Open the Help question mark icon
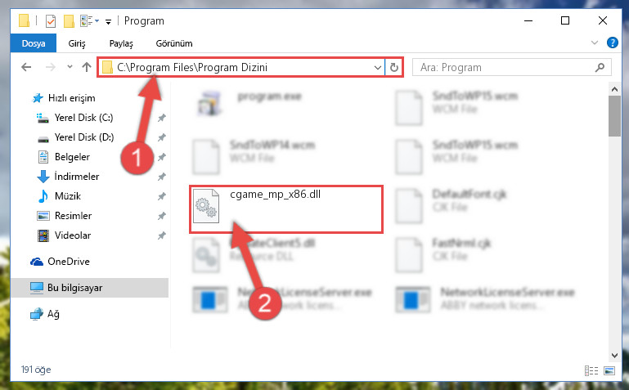Image resolution: width=629 pixels, height=390 pixels. (x=612, y=43)
